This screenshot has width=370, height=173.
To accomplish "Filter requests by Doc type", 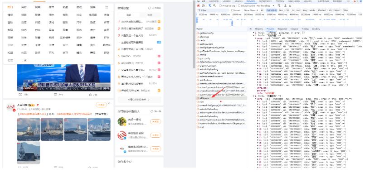I will pos(281,10).
